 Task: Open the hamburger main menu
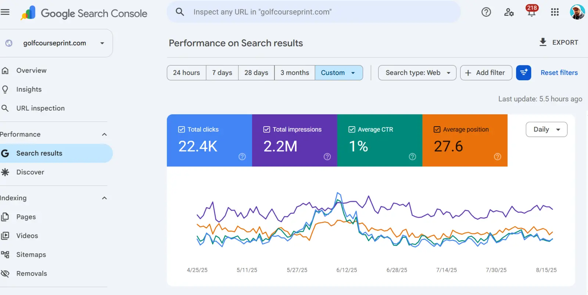pyautogui.click(x=5, y=12)
